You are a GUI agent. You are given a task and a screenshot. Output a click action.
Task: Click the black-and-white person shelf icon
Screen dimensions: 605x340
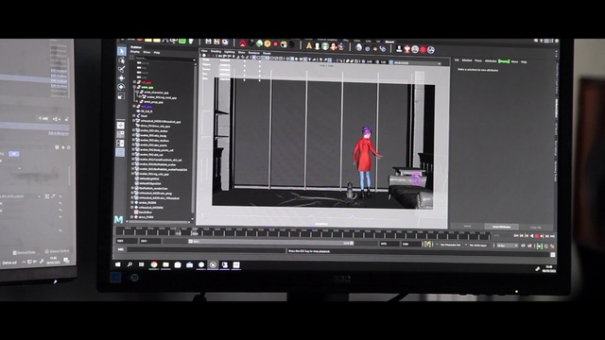pos(399,48)
